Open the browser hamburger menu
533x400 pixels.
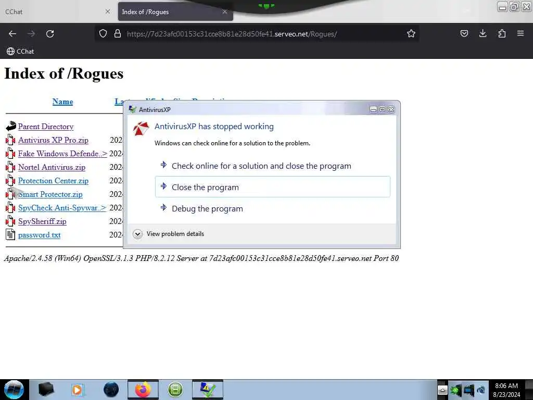(x=521, y=34)
